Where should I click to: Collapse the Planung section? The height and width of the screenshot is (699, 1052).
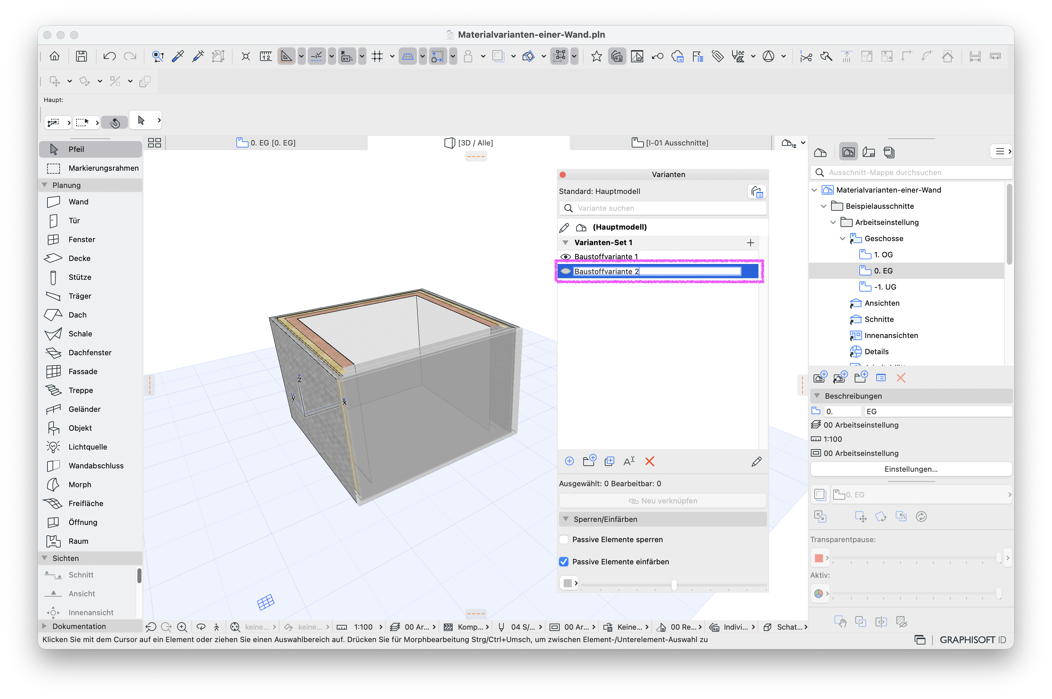[44, 185]
